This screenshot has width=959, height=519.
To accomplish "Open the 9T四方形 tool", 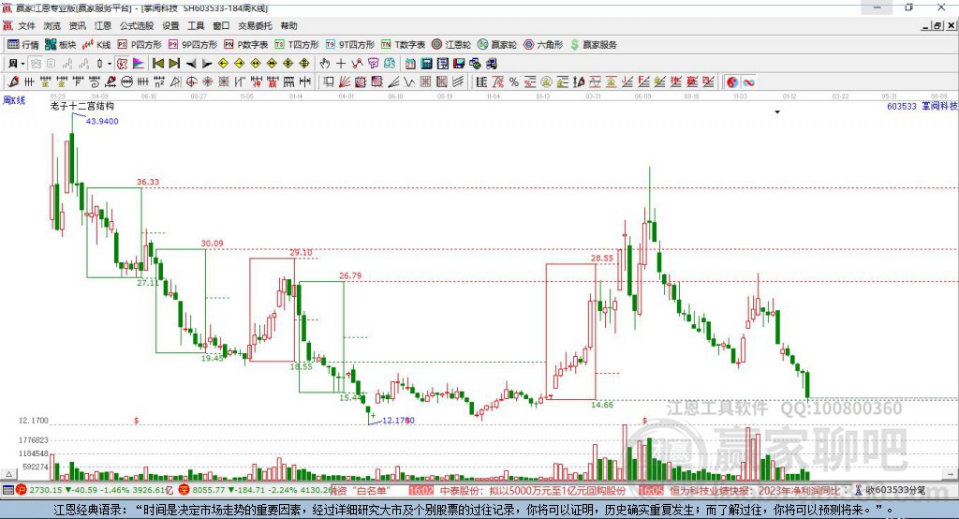I will pyautogui.click(x=350, y=45).
